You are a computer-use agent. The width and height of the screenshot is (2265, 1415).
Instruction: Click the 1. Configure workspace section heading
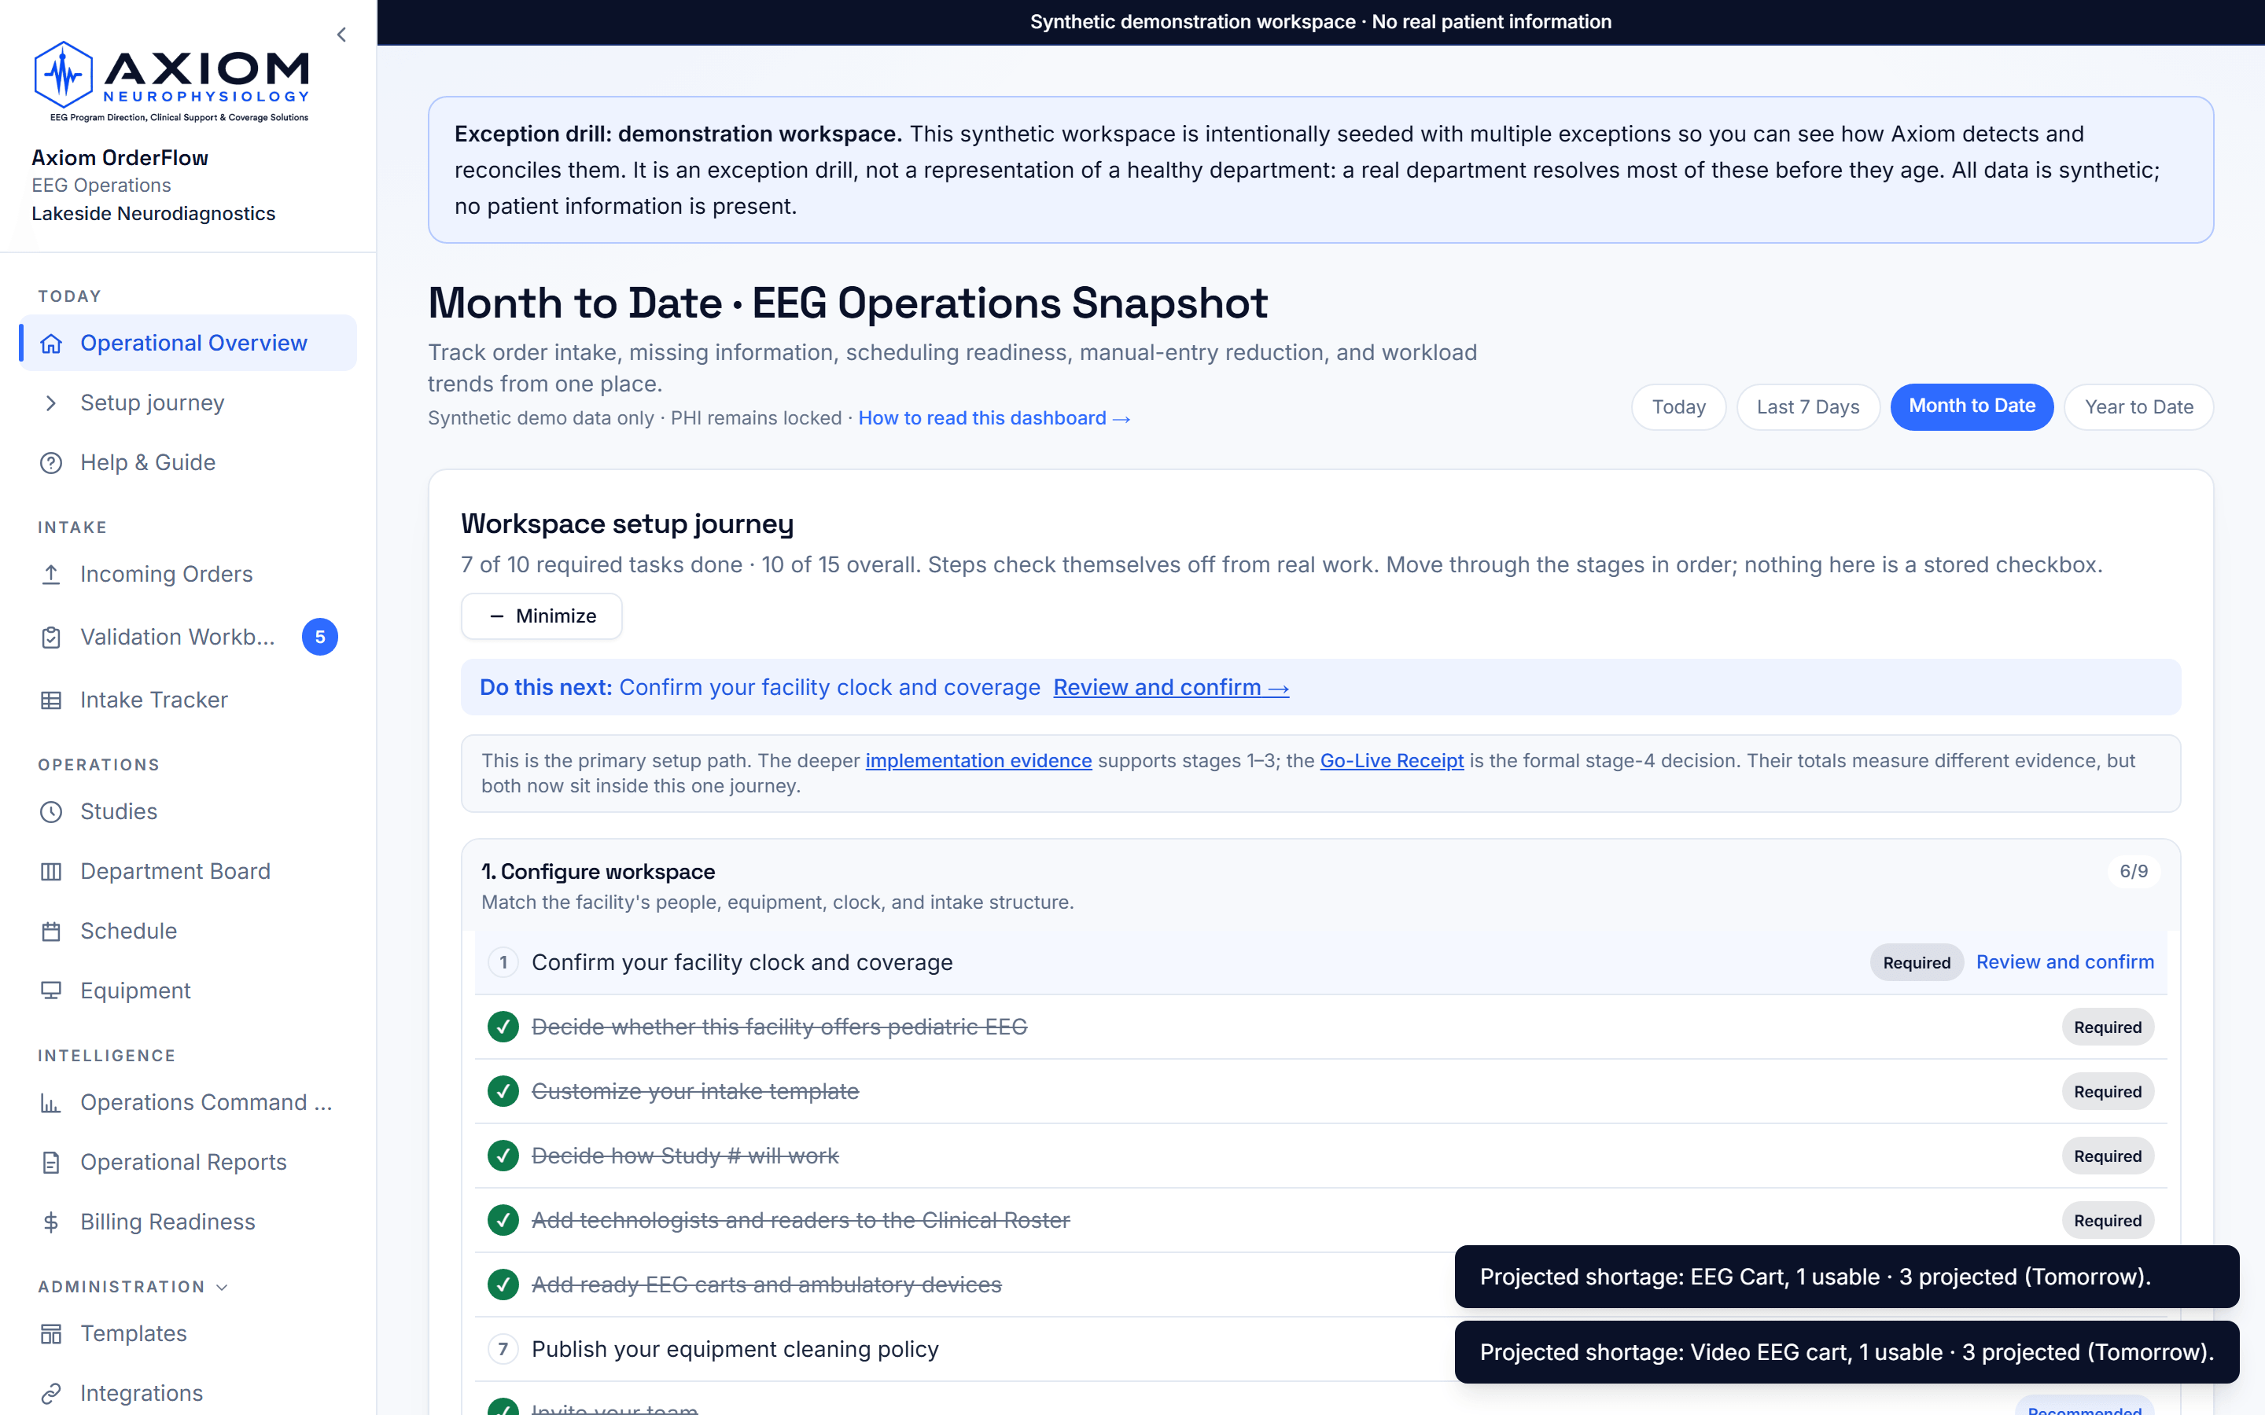pyautogui.click(x=598, y=873)
